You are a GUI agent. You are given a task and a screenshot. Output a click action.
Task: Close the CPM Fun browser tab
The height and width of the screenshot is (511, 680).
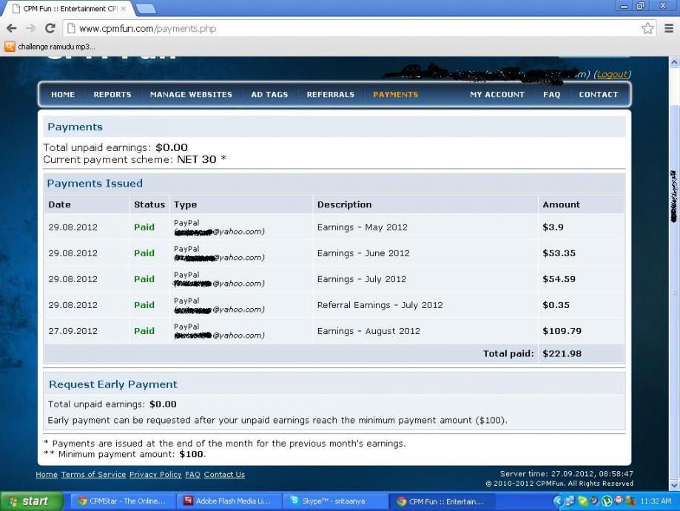point(124,8)
